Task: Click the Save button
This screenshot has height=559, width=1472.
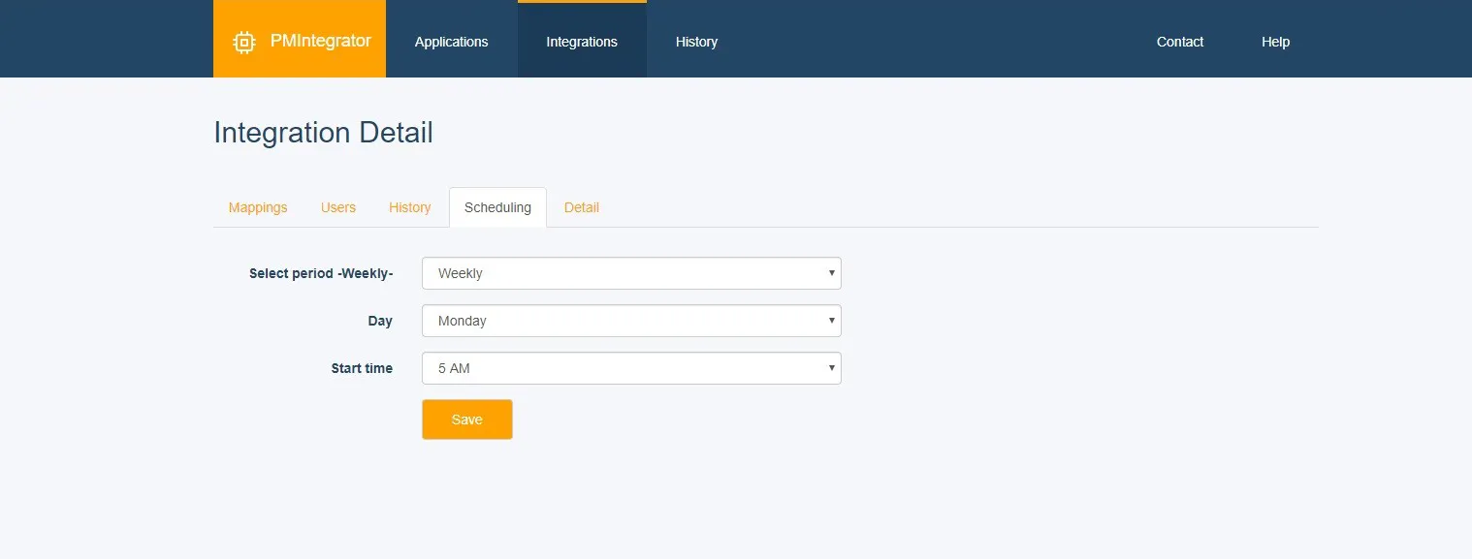Action: [466, 419]
